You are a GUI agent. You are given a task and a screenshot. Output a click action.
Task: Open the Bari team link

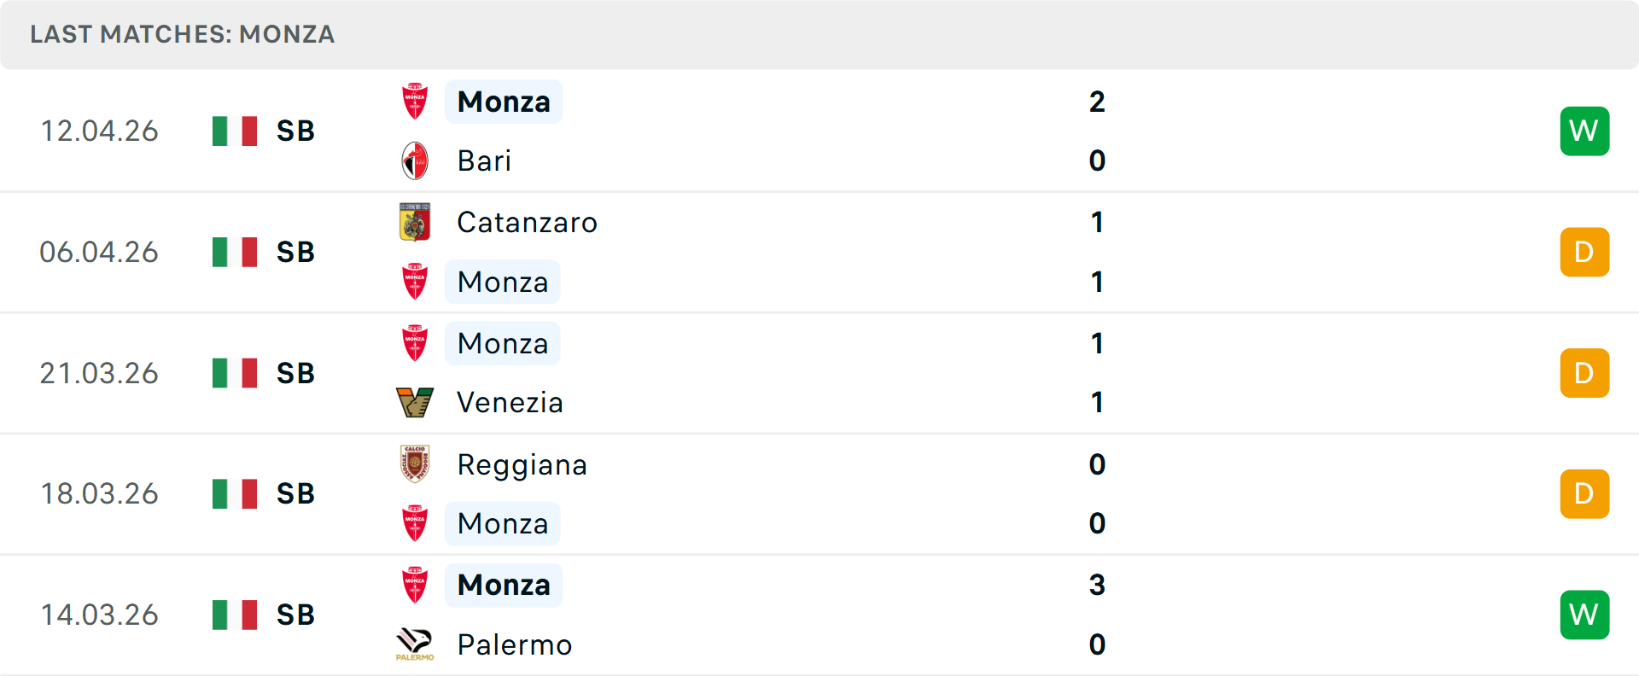point(484,160)
